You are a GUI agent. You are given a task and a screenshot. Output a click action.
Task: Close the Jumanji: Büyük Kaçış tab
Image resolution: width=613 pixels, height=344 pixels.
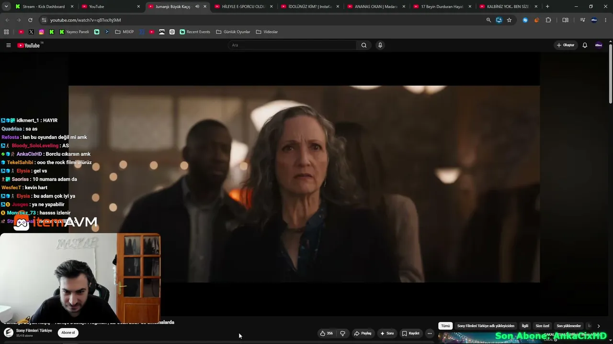[x=205, y=7]
